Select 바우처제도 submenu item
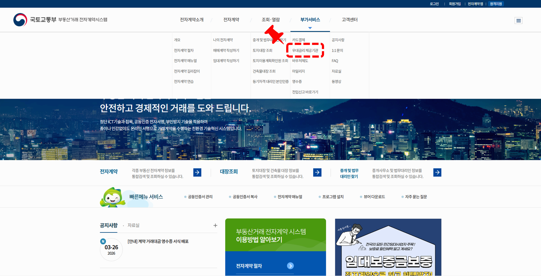The width and height of the screenshot is (541, 276). [300, 61]
